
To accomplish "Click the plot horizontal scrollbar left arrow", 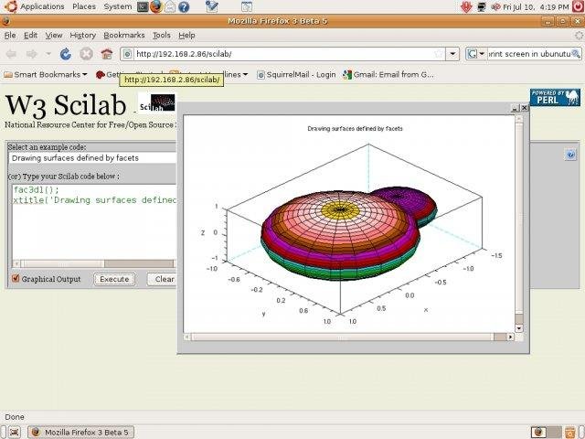I will tap(187, 337).
